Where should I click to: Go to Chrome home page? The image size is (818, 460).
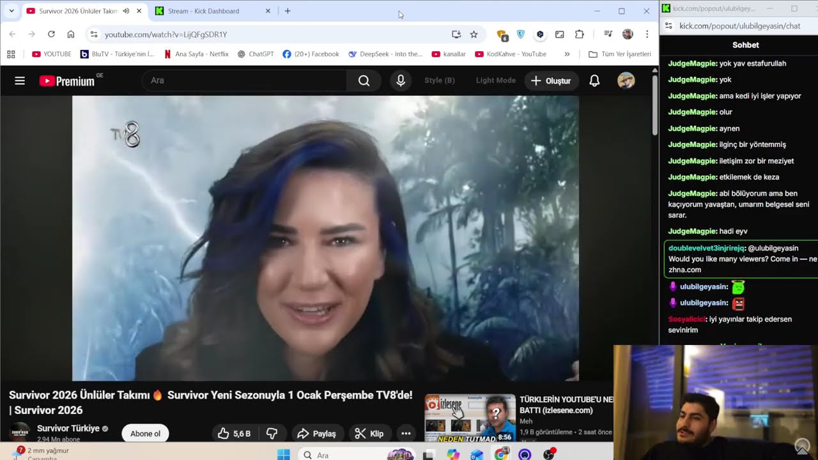point(71,34)
